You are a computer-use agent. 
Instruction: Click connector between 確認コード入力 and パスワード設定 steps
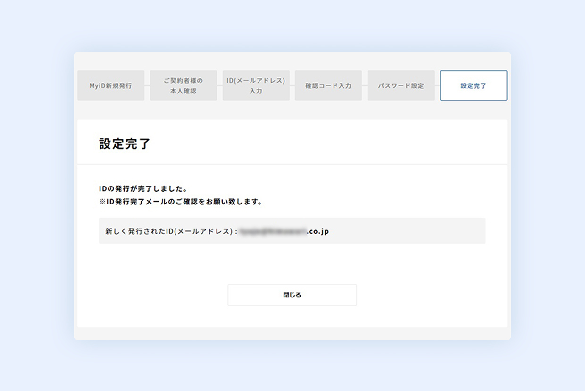365,86
